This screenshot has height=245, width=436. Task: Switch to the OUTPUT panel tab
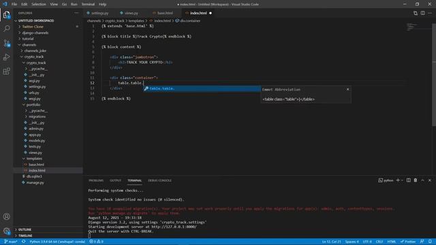coord(115,180)
